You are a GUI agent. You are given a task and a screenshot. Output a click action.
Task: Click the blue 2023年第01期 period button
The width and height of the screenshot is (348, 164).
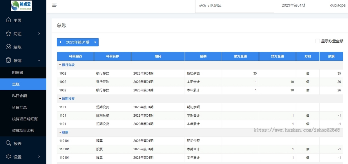78,42
